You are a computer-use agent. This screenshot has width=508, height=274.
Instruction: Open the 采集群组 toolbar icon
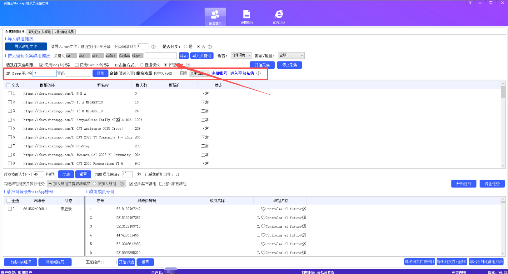[x=215, y=17]
